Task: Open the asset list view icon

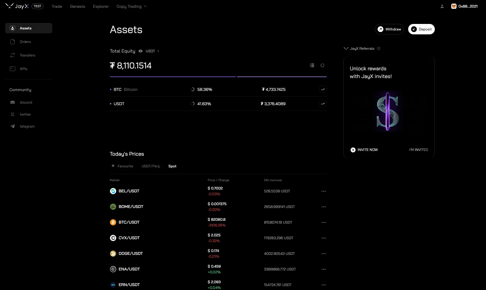Action: tap(312, 65)
